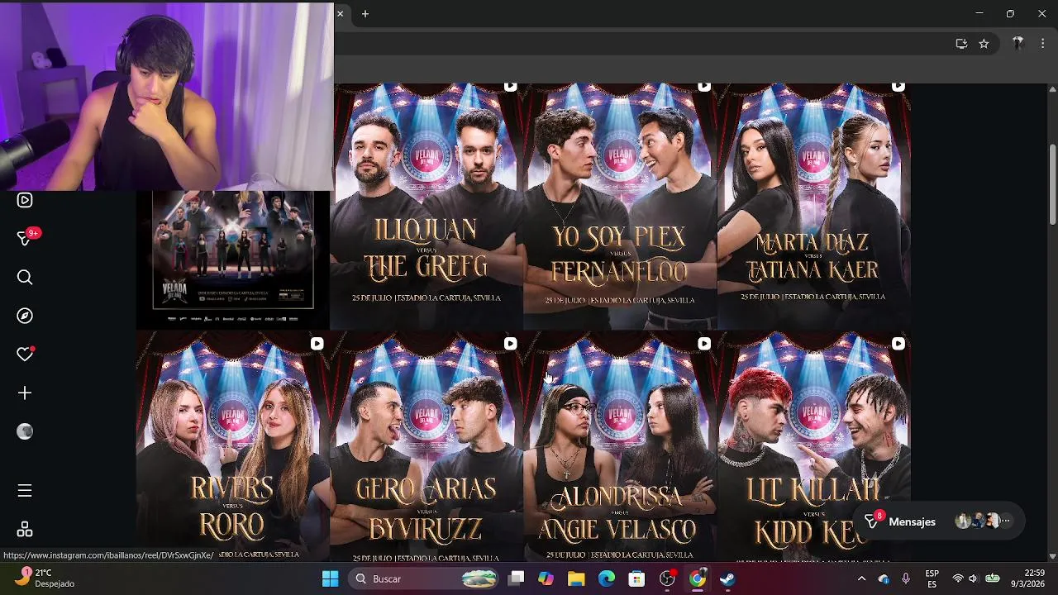The height and width of the screenshot is (595, 1058).
Task: Open the Lit Killah versus Kidd Keo post
Action: click(x=814, y=447)
